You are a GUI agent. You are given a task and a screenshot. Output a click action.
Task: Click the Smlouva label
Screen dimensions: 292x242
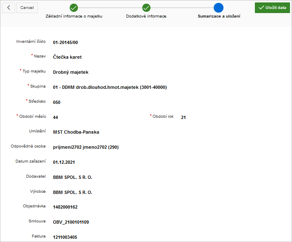coord(37,221)
